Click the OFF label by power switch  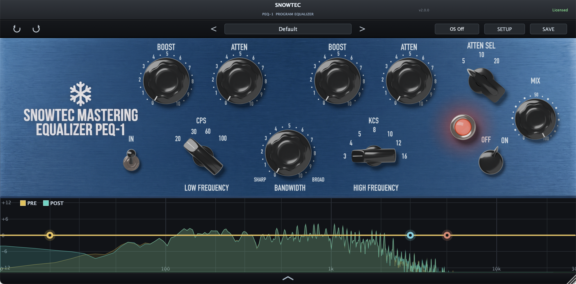click(x=486, y=140)
